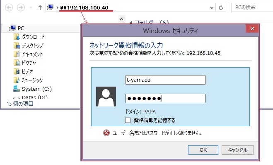The image size is (273, 165).
Task: Click the キャンセル button
Action: point(237,150)
